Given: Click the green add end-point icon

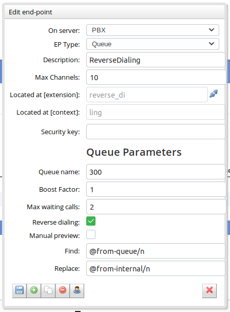Looking at the screenshot, I should 34,290.
